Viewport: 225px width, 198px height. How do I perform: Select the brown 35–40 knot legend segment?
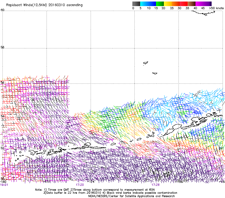192,4
